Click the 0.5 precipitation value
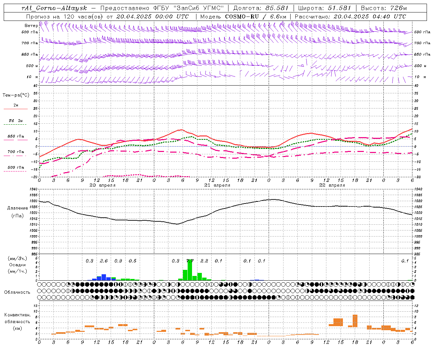This screenshot has width=432, height=345. (x=133, y=261)
